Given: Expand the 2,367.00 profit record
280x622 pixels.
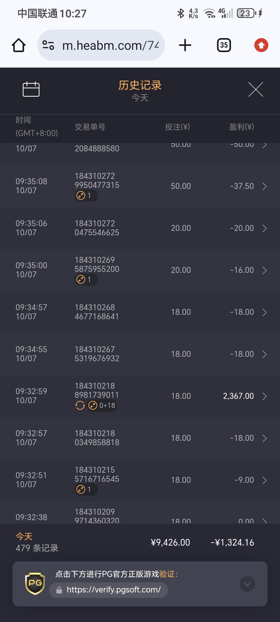Looking at the screenshot, I should pos(264,396).
